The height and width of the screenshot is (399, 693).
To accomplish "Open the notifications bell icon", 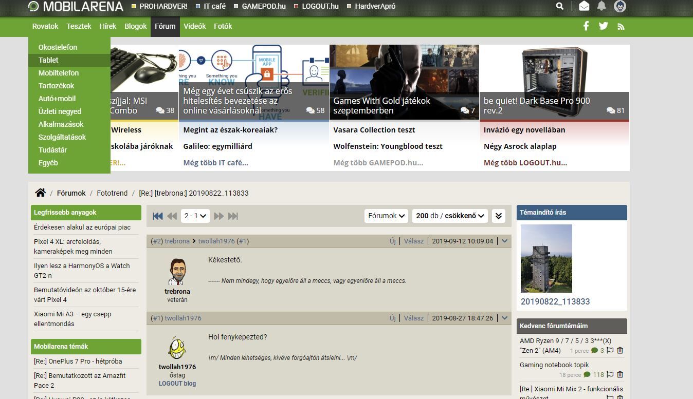I will coord(601,6).
